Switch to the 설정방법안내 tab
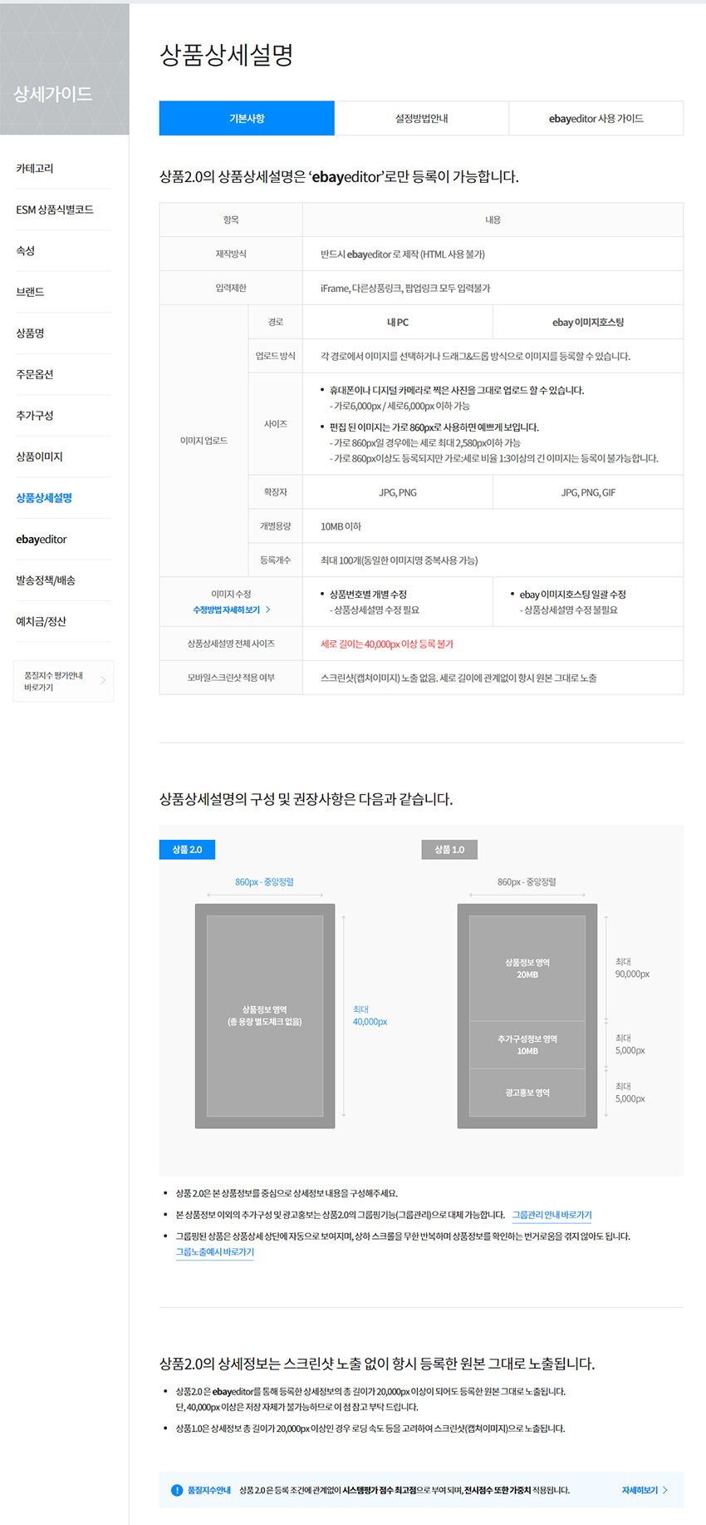The width and height of the screenshot is (706, 1525). (x=422, y=118)
